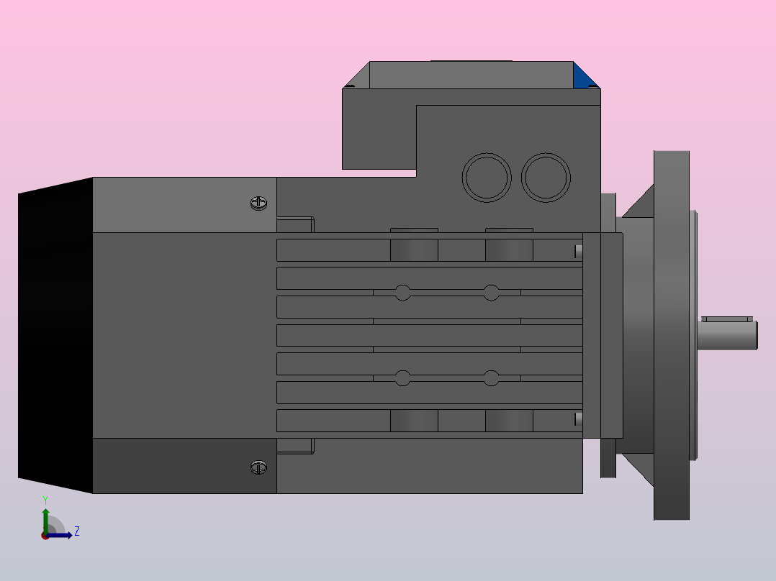Select the motor output shaft
The image size is (776, 581).
tap(727, 336)
